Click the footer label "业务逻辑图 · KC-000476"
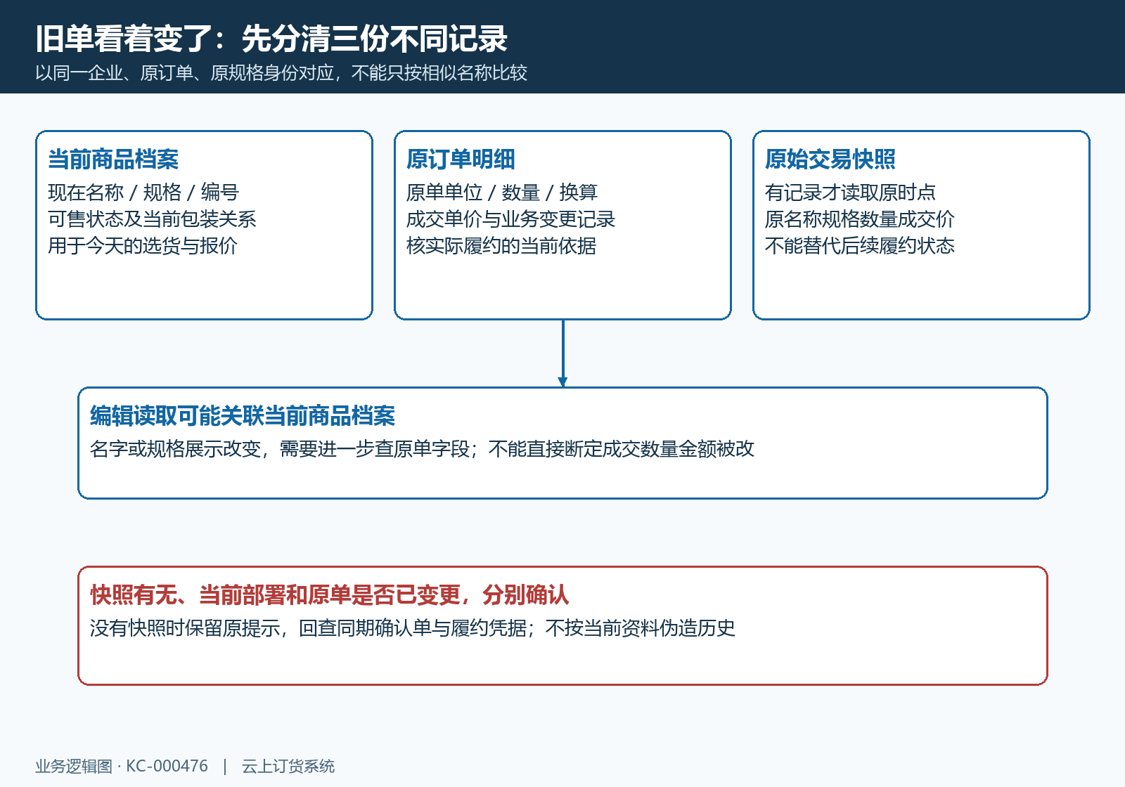1125x787 pixels. [122, 766]
